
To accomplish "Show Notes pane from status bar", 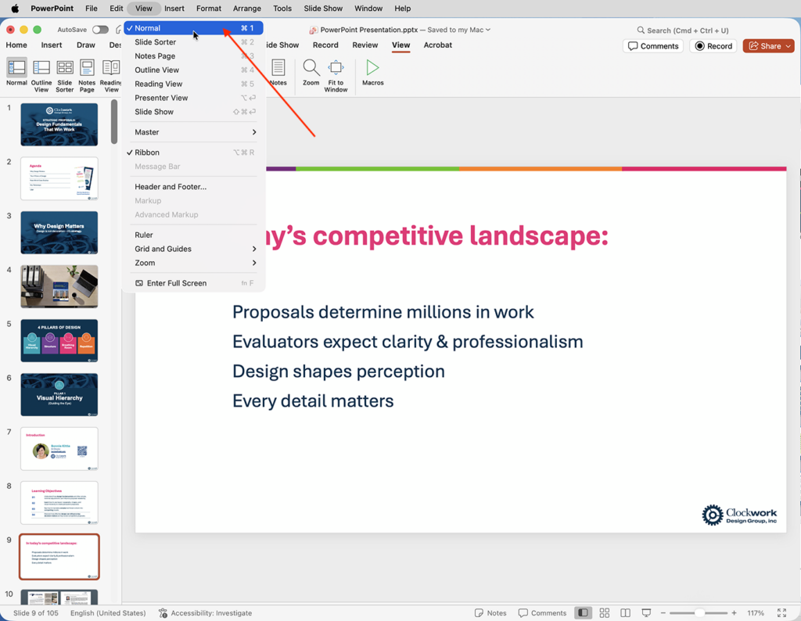I will [x=490, y=613].
